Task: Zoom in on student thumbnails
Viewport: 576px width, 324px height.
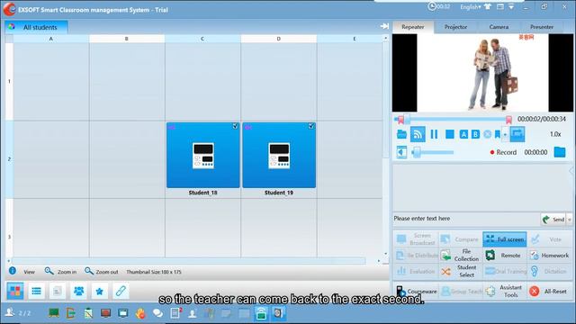Action: coord(60,272)
